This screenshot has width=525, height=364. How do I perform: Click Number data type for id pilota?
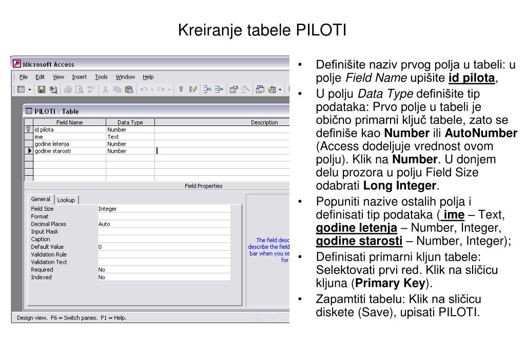click(x=130, y=130)
